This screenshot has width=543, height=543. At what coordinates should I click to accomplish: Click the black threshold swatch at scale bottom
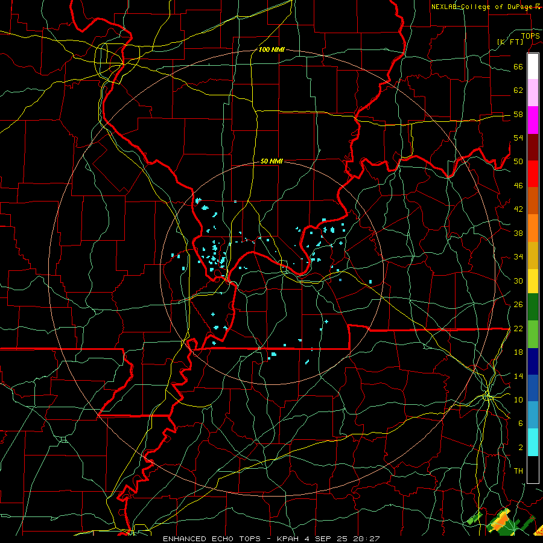(x=533, y=469)
